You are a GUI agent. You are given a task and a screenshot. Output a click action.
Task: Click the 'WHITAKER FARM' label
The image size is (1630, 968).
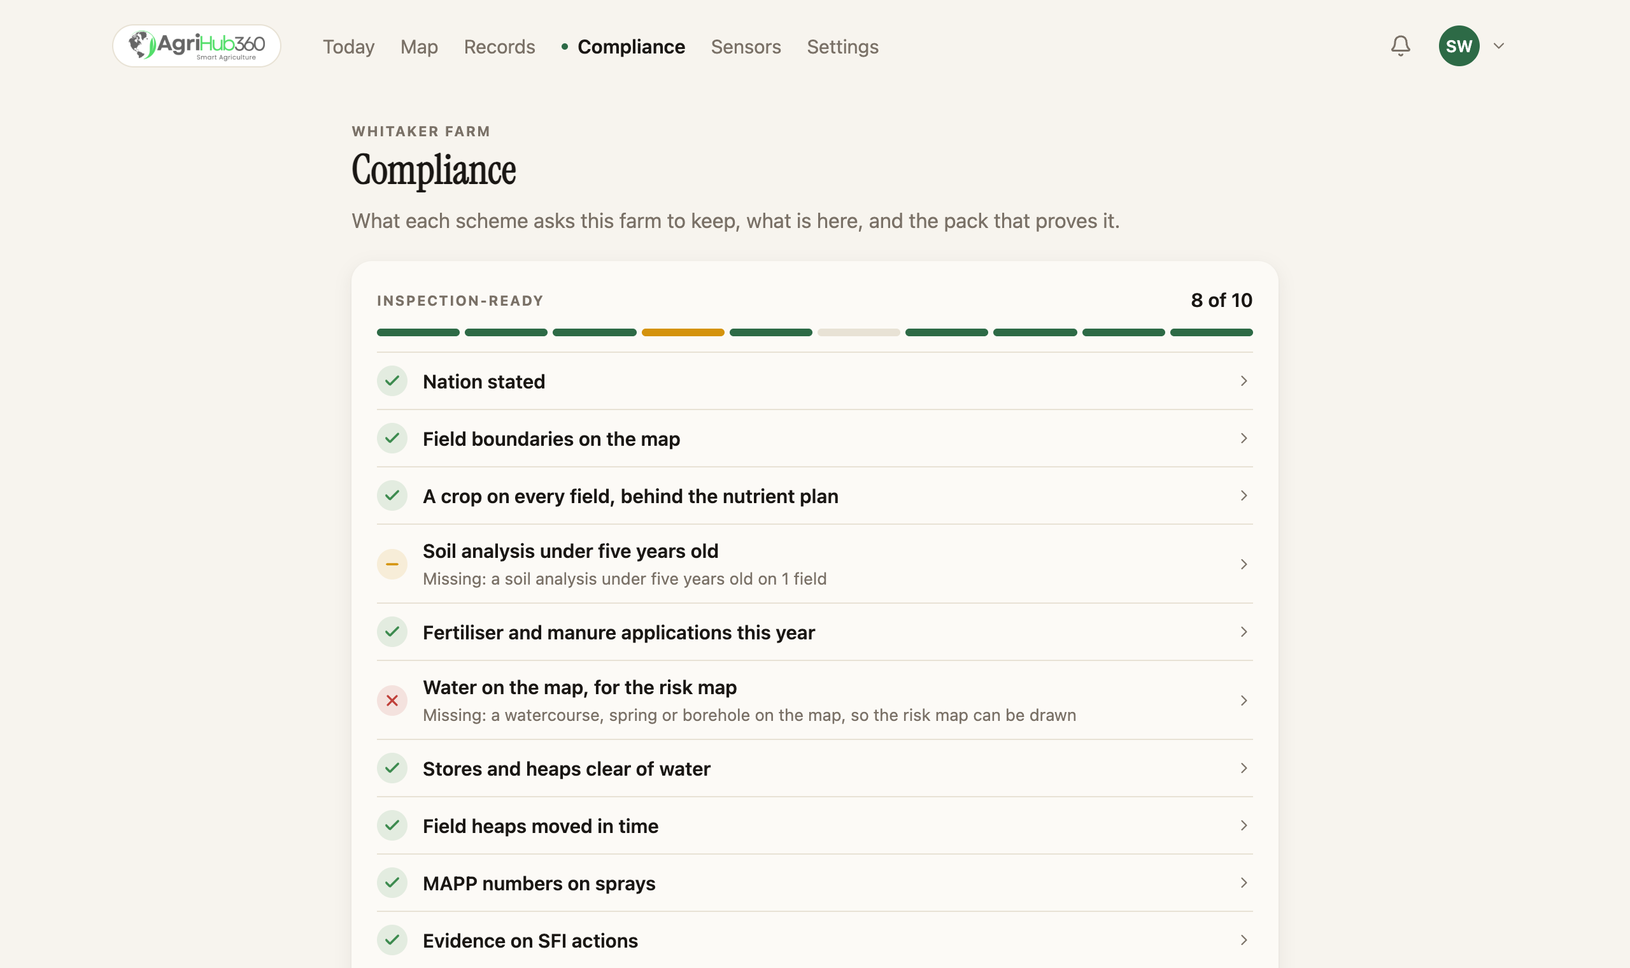click(420, 132)
